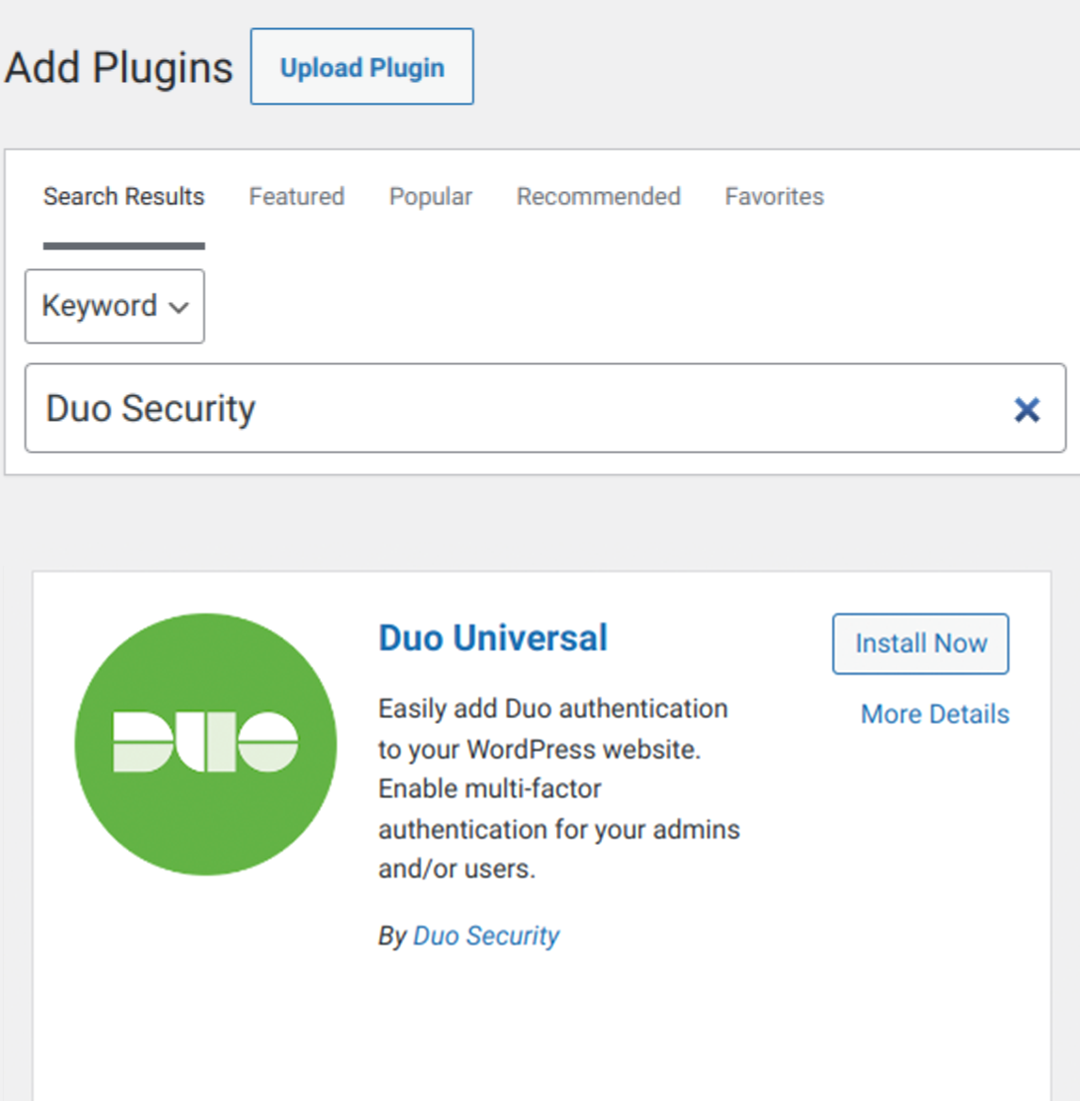The width and height of the screenshot is (1080, 1101).
Task: Open More Details for Duo Universal
Action: pos(934,713)
